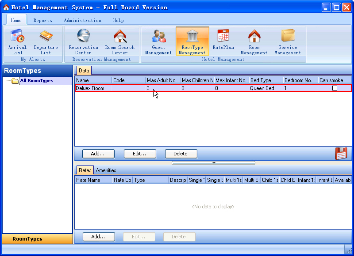Select the RatePlan icon
This screenshot has height=256, width=354.
coord(223,40)
